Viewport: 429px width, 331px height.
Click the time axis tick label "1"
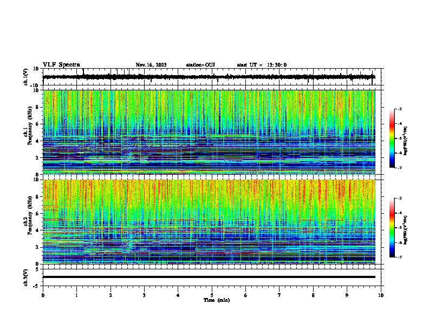76,295
